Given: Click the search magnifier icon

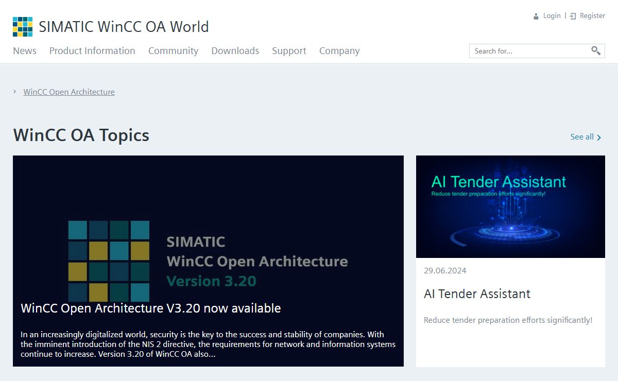Looking at the screenshot, I should click(596, 50).
